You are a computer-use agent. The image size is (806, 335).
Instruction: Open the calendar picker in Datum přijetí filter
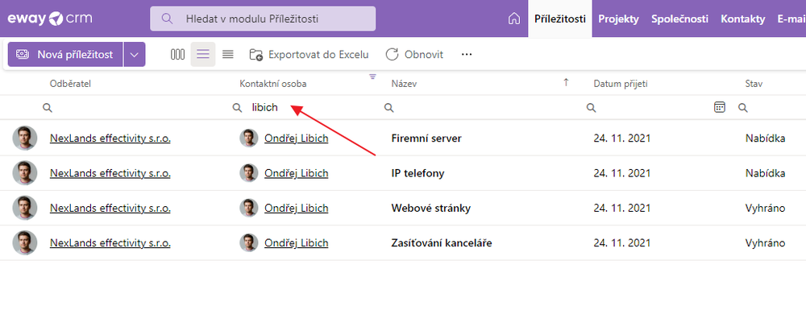click(x=720, y=107)
